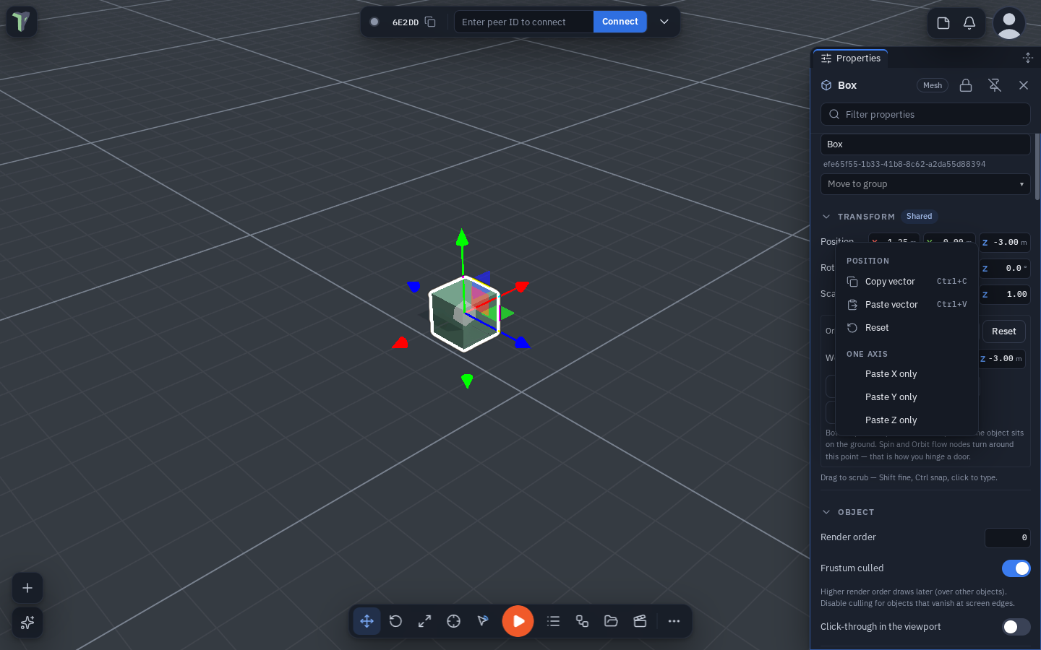Image resolution: width=1041 pixels, height=650 pixels.
Task: Close the Box properties panel
Action: pos(1024,85)
